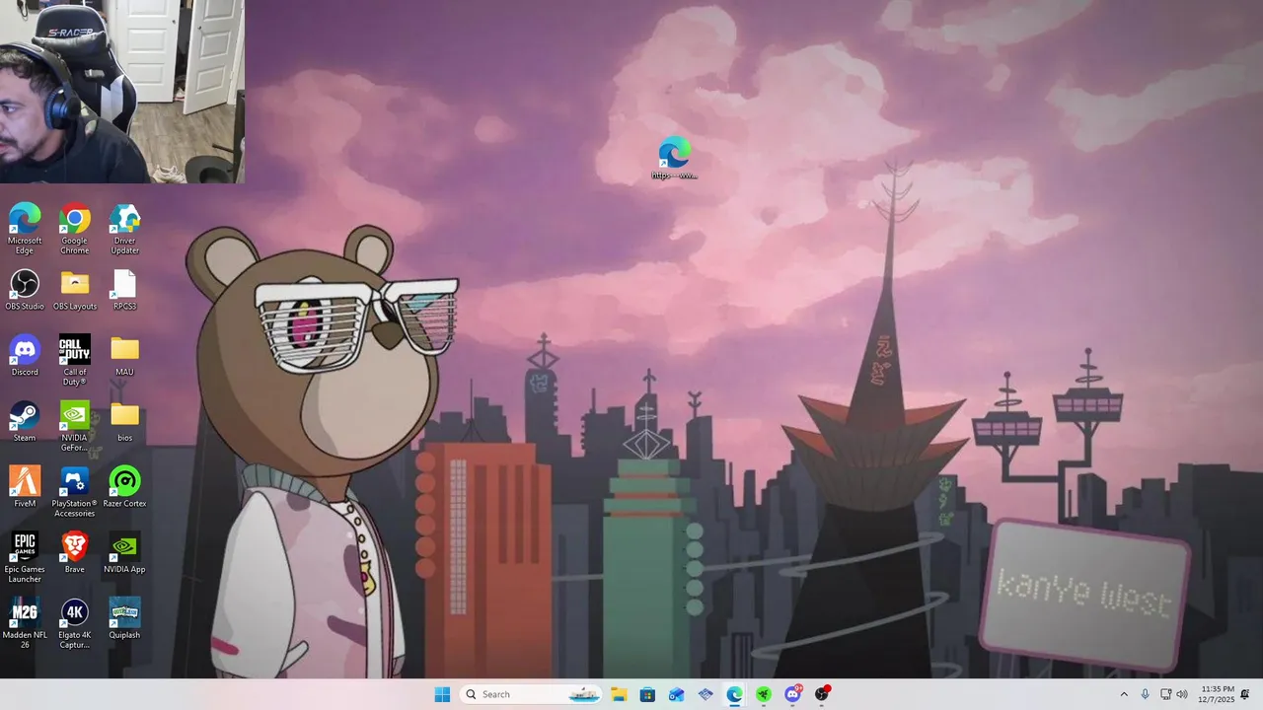Select the https web shortcut on desktop
This screenshot has width=1263, height=710.
(675, 158)
